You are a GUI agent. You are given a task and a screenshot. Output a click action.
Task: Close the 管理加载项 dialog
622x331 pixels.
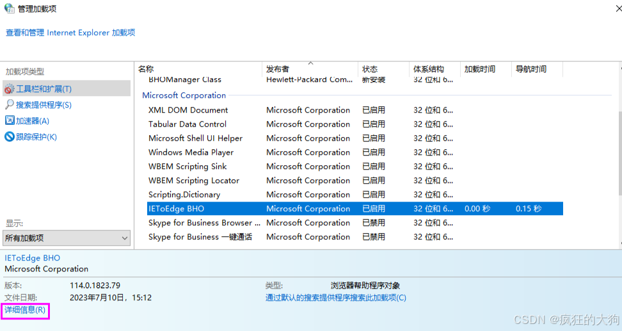pos(618,8)
